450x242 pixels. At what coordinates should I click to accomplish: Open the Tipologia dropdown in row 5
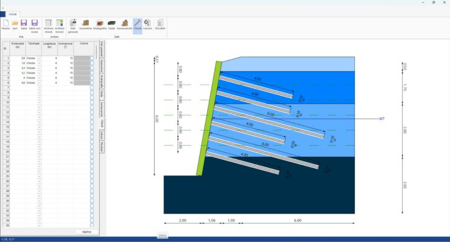point(39,78)
